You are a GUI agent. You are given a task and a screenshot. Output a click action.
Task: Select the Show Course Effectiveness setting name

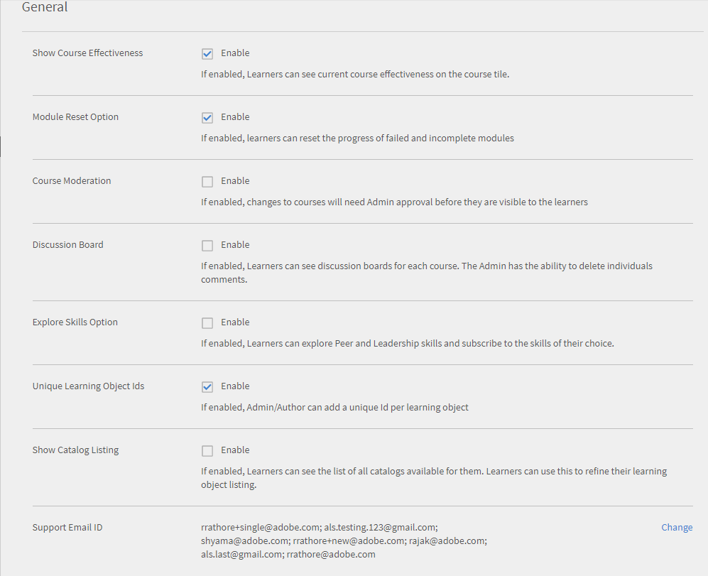pyautogui.click(x=87, y=53)
